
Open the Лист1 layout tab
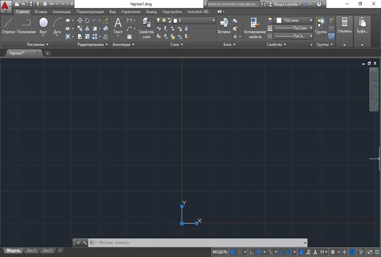30,251
